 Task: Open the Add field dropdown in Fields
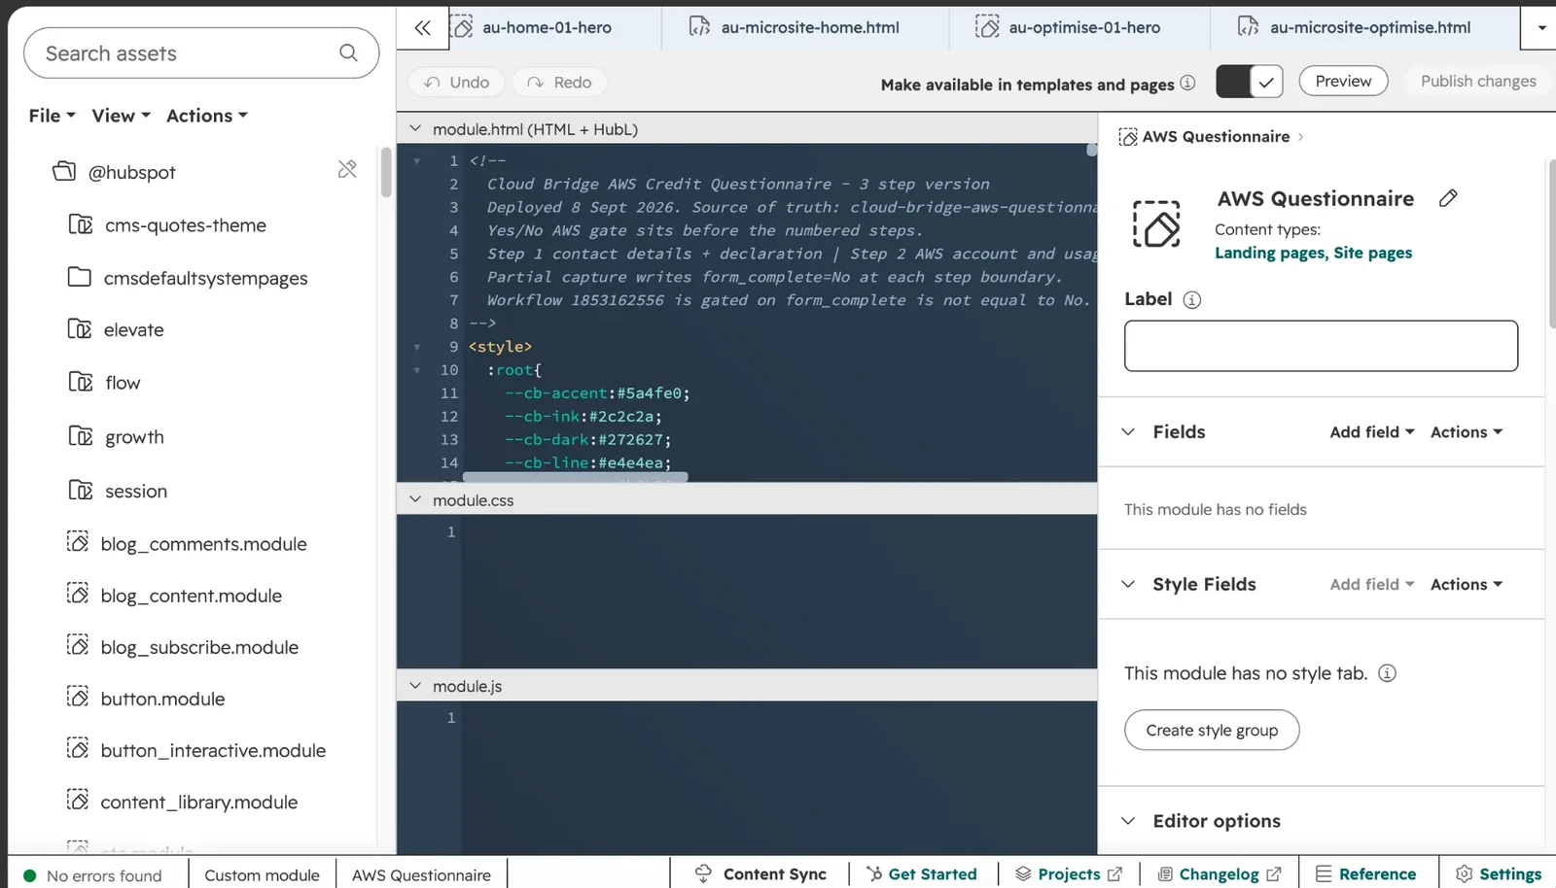coord(1372,432)
